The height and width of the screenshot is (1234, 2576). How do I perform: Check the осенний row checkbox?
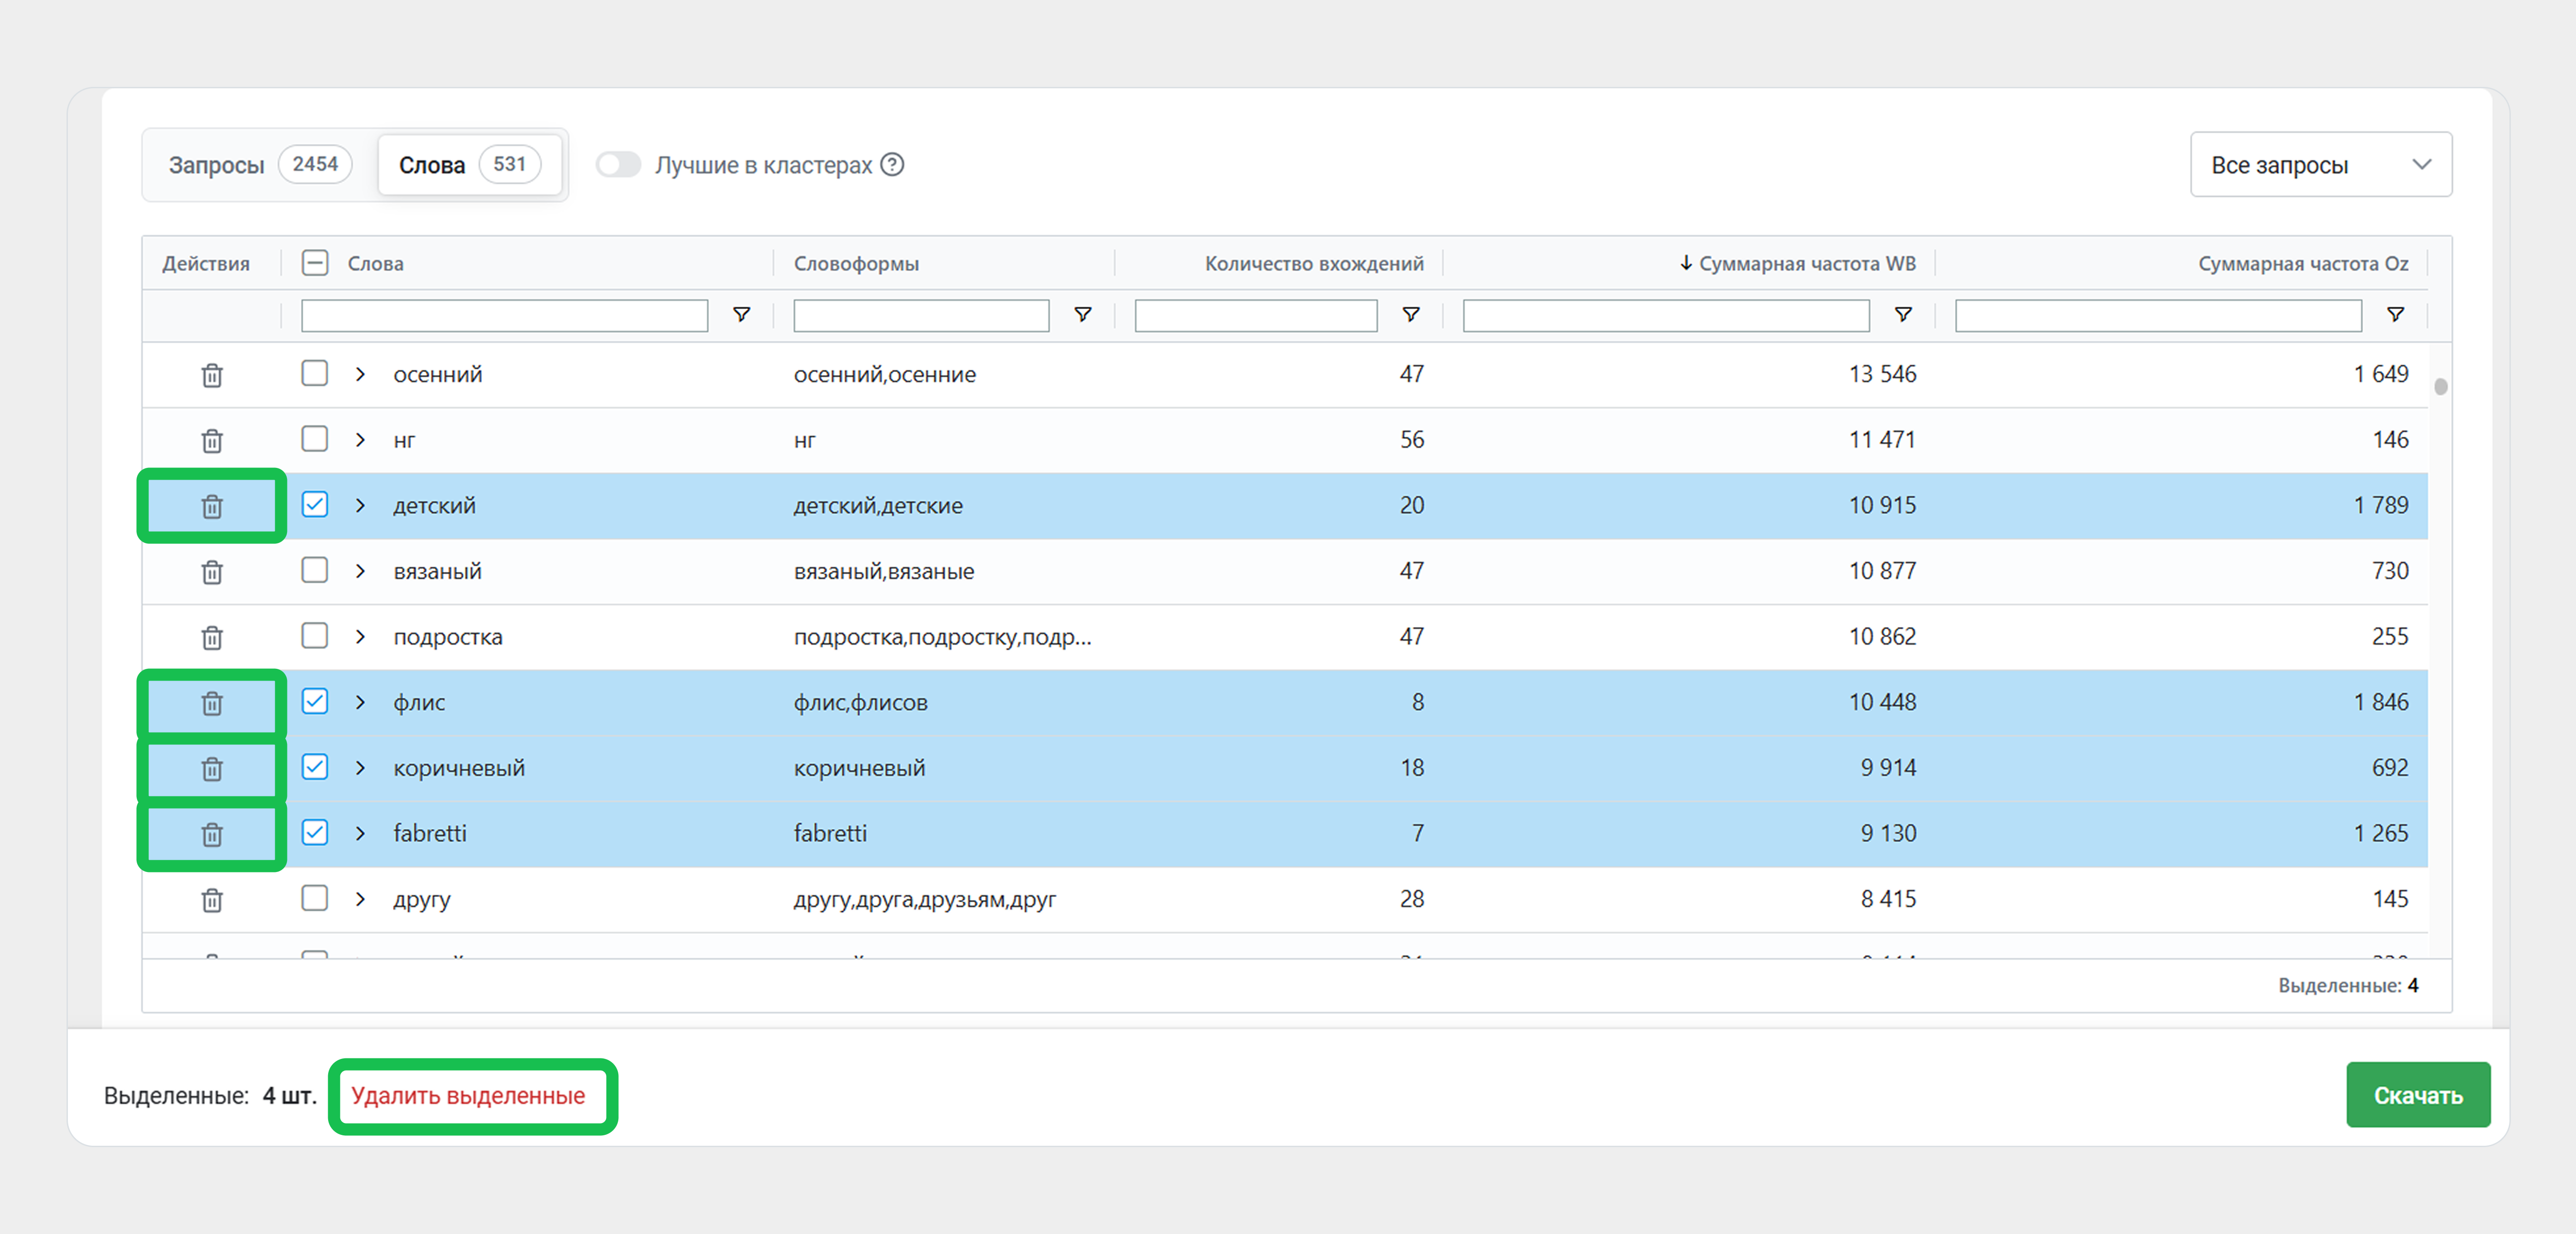[315, 373]
